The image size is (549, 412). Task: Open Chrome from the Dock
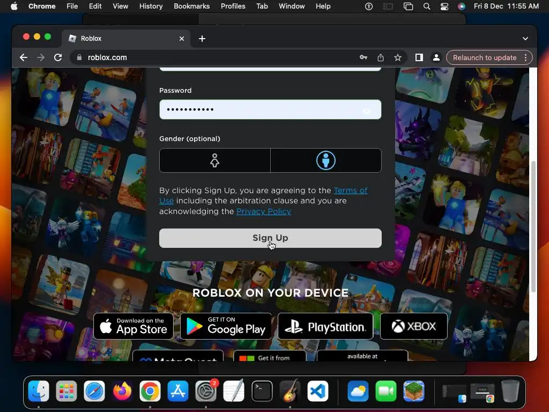150,391
